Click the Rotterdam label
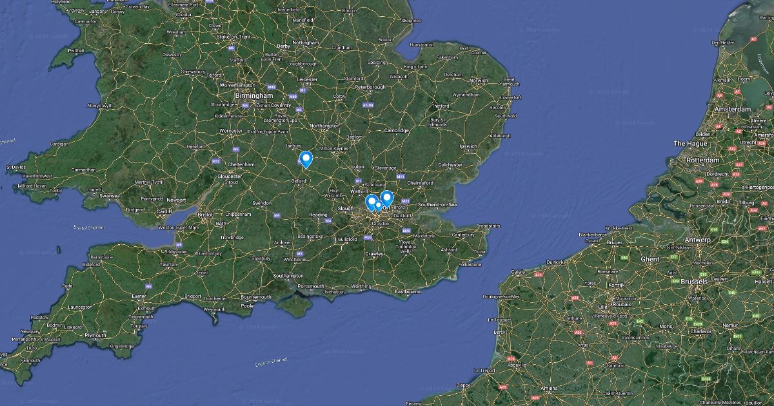The height and width of the screenshot is (406, 774). [704, 160]
